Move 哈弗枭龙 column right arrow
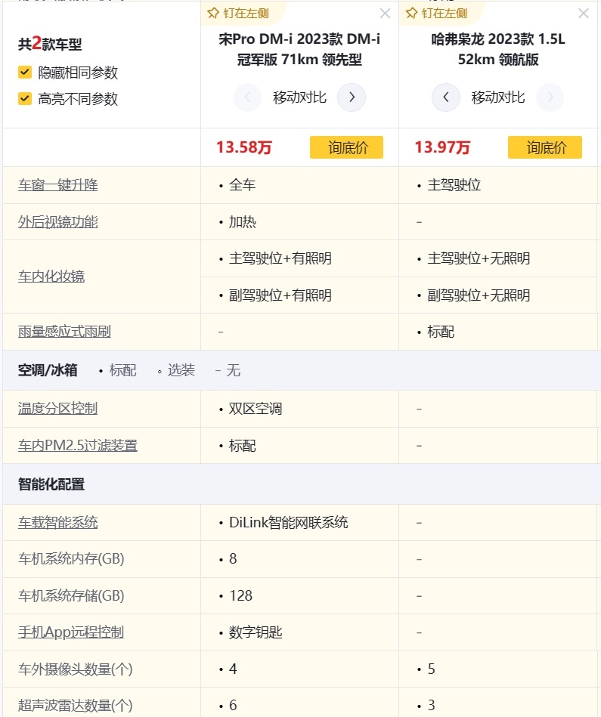 (x=550, y=97)
